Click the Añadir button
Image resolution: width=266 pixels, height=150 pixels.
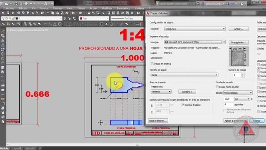pos(239,29)
